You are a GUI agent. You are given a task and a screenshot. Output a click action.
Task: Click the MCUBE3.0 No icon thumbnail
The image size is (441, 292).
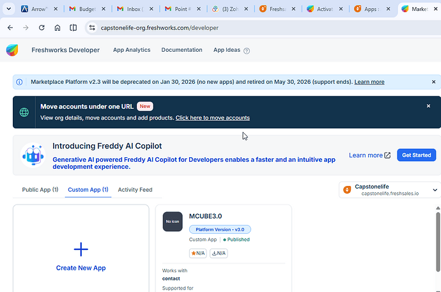(173, 222)
